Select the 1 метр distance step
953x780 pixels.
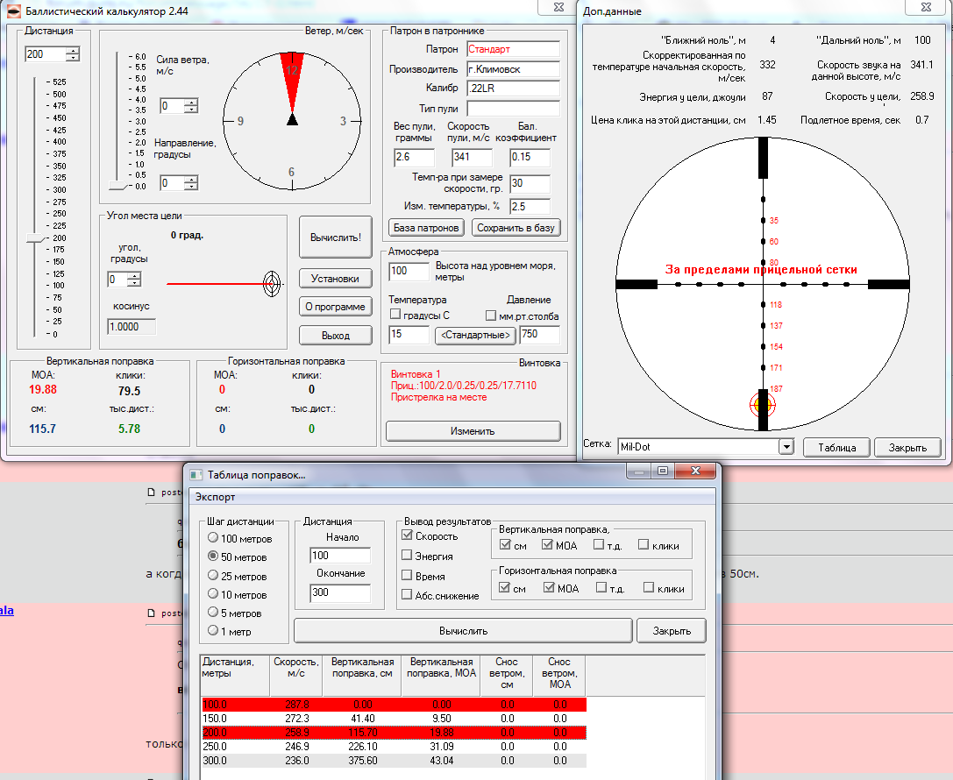point(213,630)
